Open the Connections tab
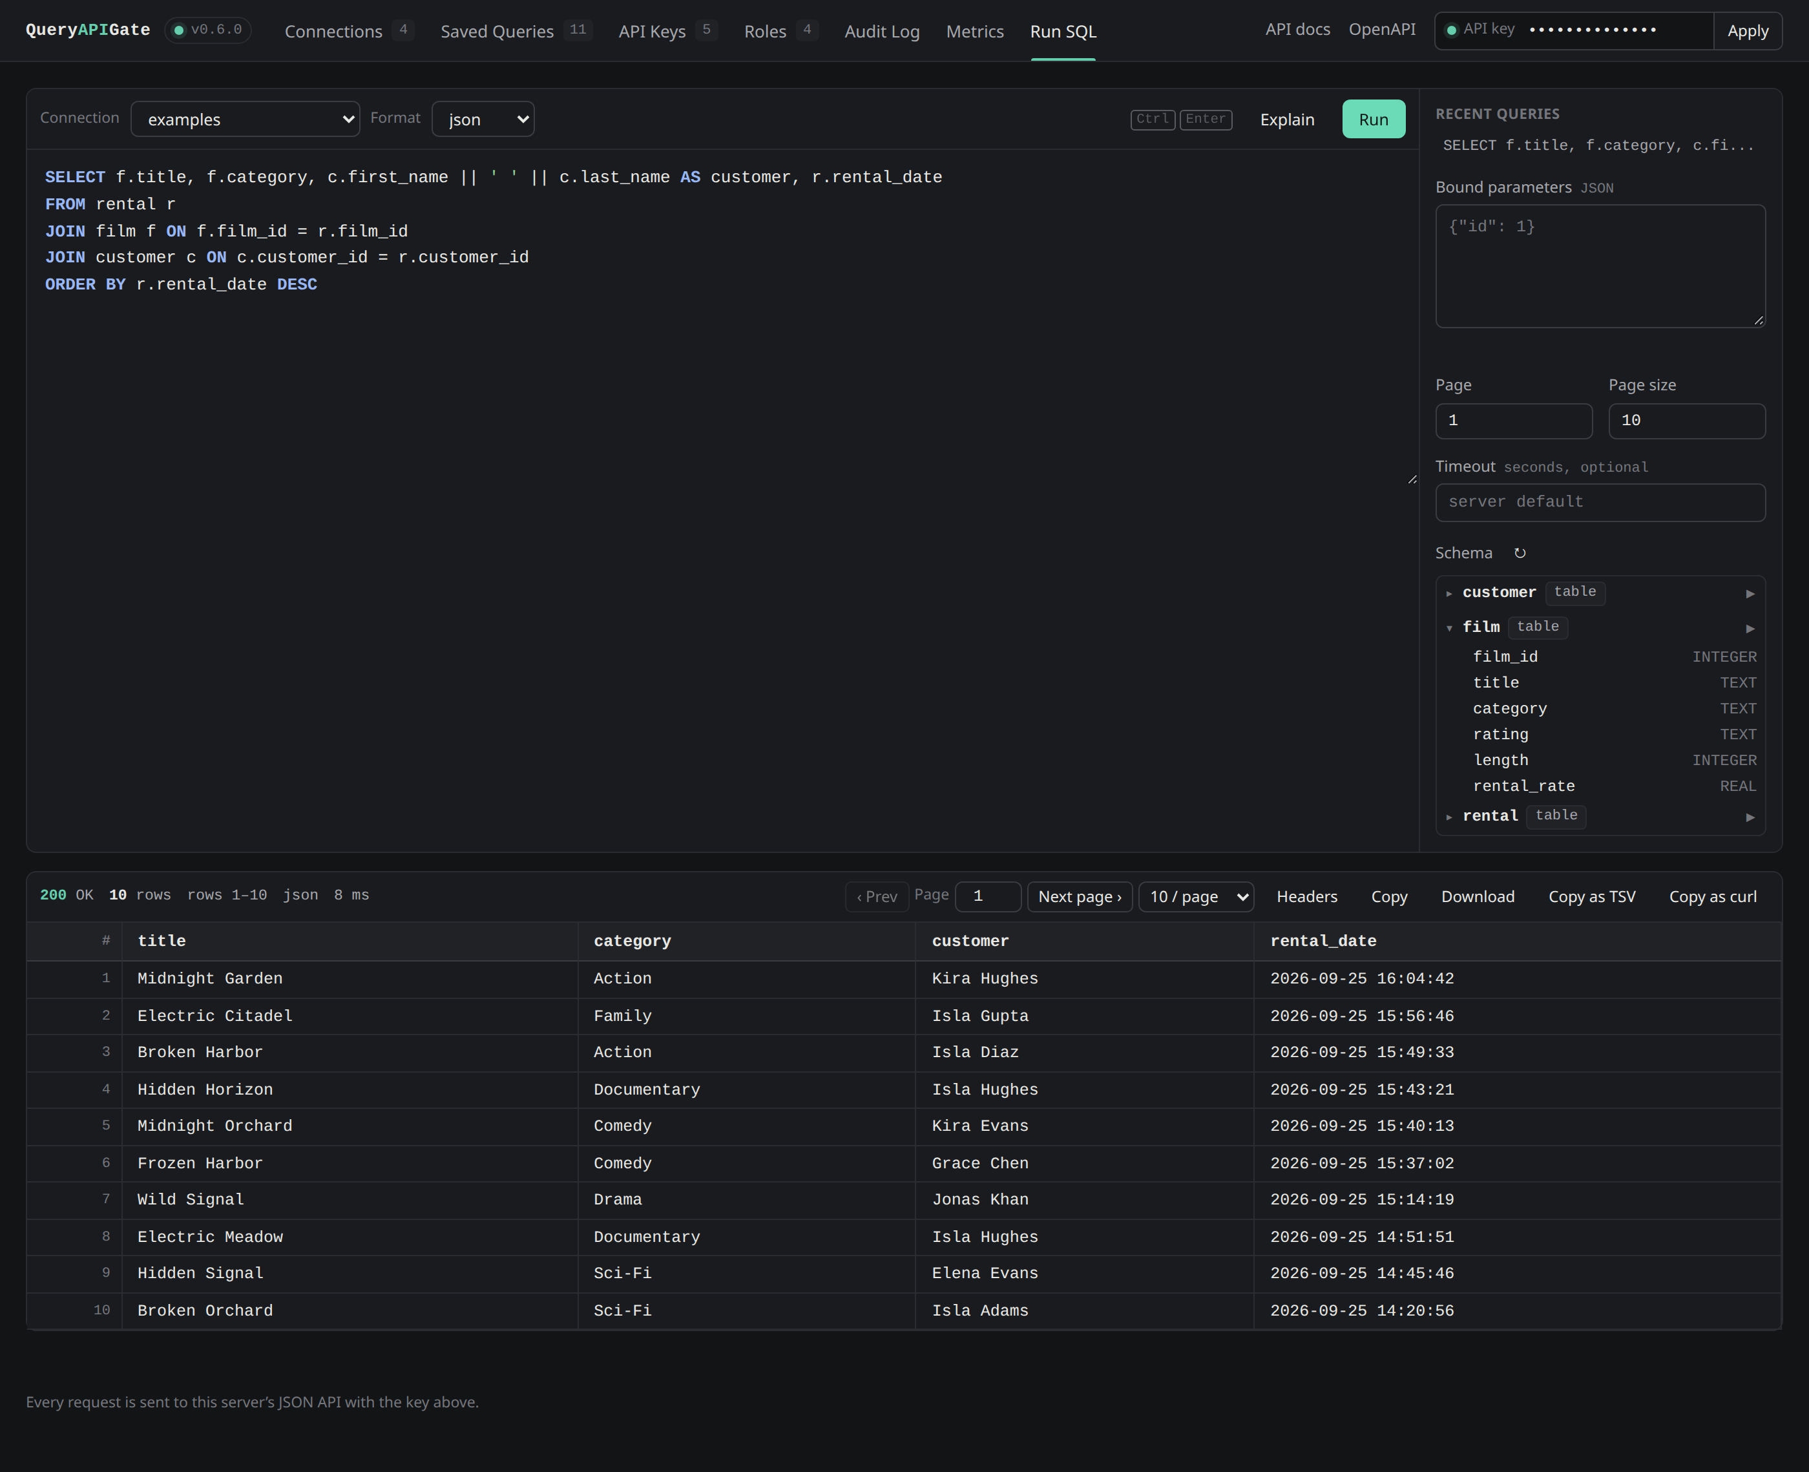 click(348, 32)
